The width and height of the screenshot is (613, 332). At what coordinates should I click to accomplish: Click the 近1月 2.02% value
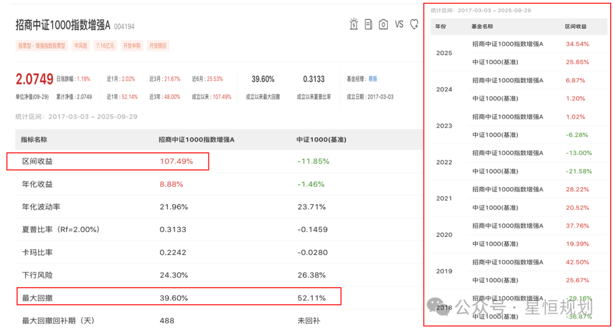(x=128, y=79)
